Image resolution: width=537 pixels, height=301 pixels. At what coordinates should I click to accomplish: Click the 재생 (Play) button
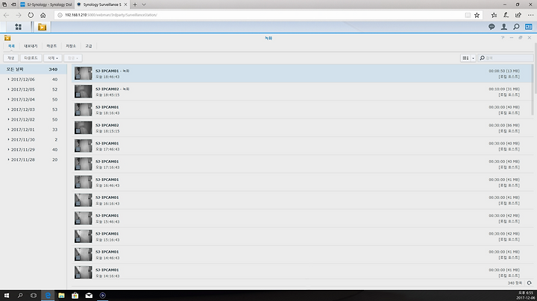[x=11, y=58]
